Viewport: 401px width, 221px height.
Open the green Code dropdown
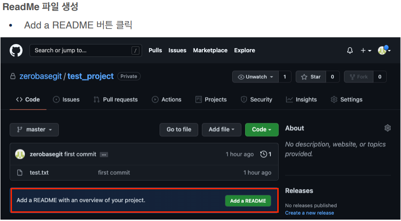[262, 129]
